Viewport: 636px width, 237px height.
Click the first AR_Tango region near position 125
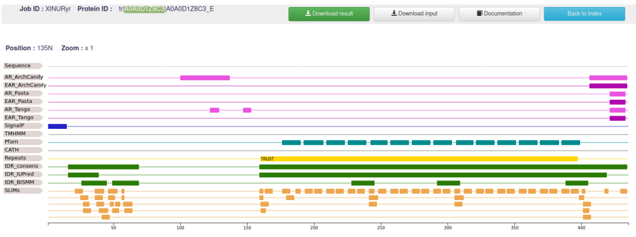[x=215, y=110]
